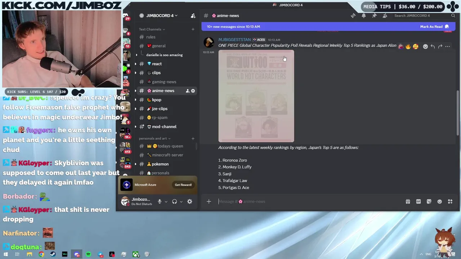
Task: Expand the mod-channel arrow
Action: point(136,127)
